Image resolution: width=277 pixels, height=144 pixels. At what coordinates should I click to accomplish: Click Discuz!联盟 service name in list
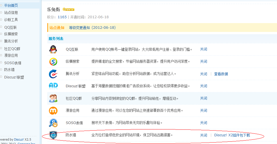[x=76, y=86]
